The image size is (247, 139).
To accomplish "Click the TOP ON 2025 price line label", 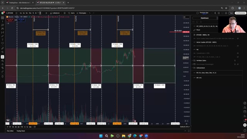I will click(178, 31).
